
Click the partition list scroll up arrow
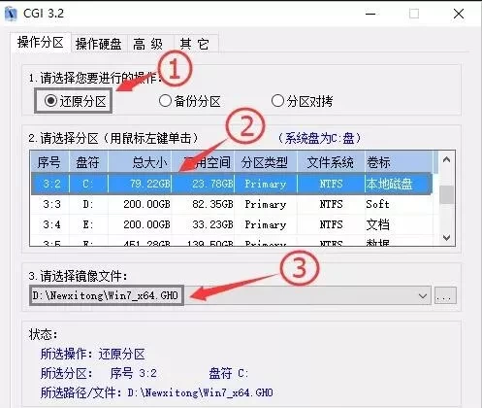coord(446,159)
